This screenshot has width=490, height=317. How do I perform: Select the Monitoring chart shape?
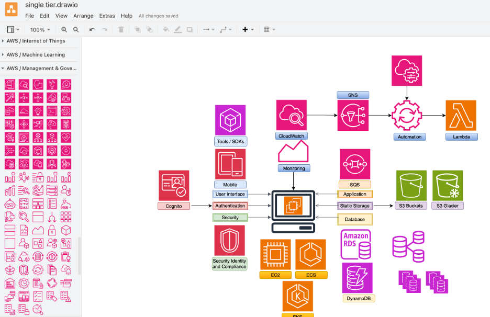293,151
